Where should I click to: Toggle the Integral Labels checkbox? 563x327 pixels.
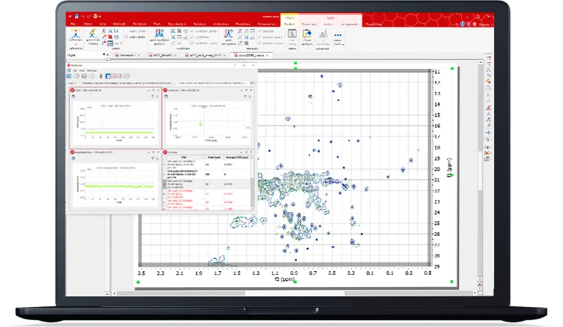click(259, 38)
